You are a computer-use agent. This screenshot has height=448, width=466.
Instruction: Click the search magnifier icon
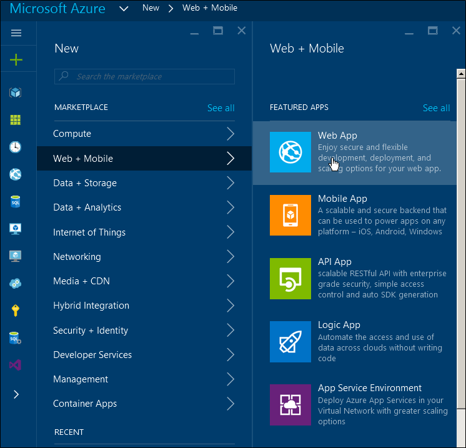(64, 76)
